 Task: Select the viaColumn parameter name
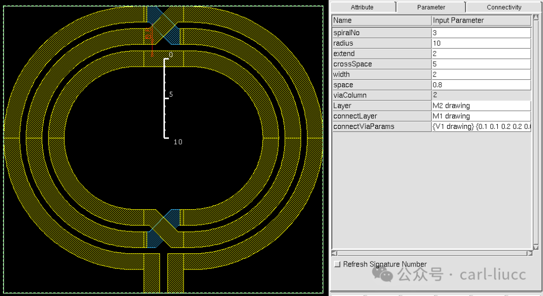pos(382,95)
